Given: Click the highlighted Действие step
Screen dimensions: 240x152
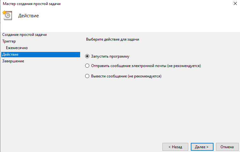Looking at the screenshot, I should (41, 54).
